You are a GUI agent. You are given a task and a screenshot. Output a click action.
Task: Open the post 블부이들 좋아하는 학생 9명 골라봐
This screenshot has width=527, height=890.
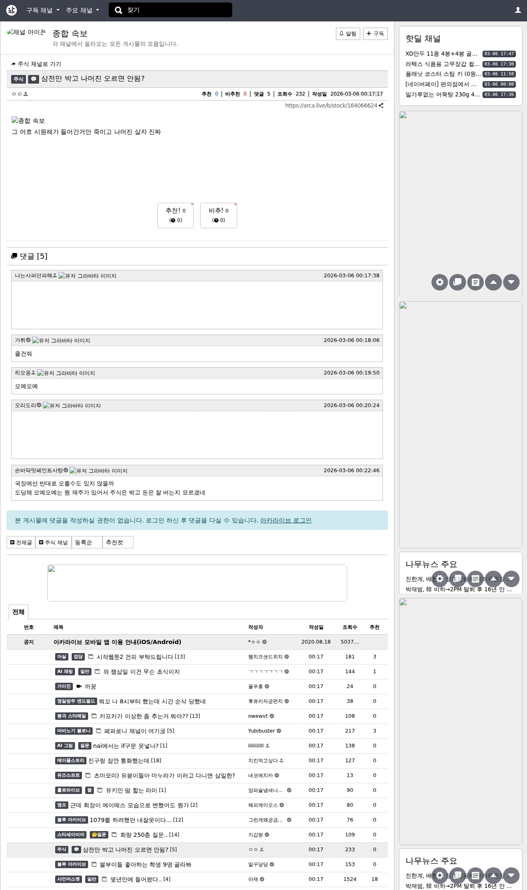[145, 864]
